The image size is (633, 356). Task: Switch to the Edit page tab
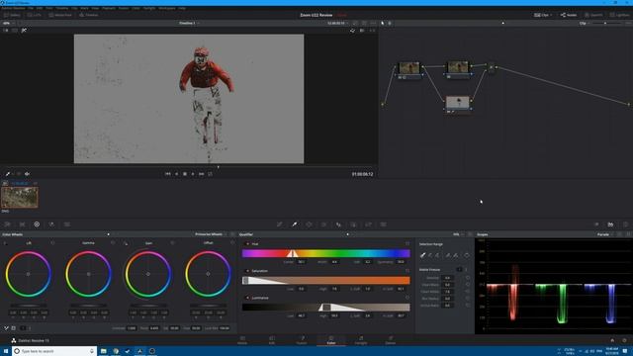[272, 340]
